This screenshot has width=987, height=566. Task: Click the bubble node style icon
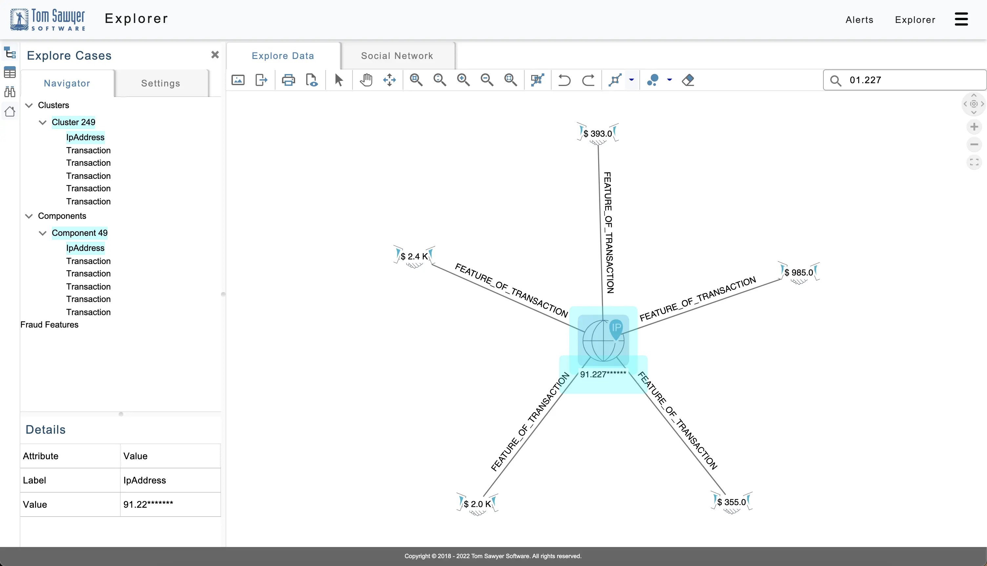[653, 80]
